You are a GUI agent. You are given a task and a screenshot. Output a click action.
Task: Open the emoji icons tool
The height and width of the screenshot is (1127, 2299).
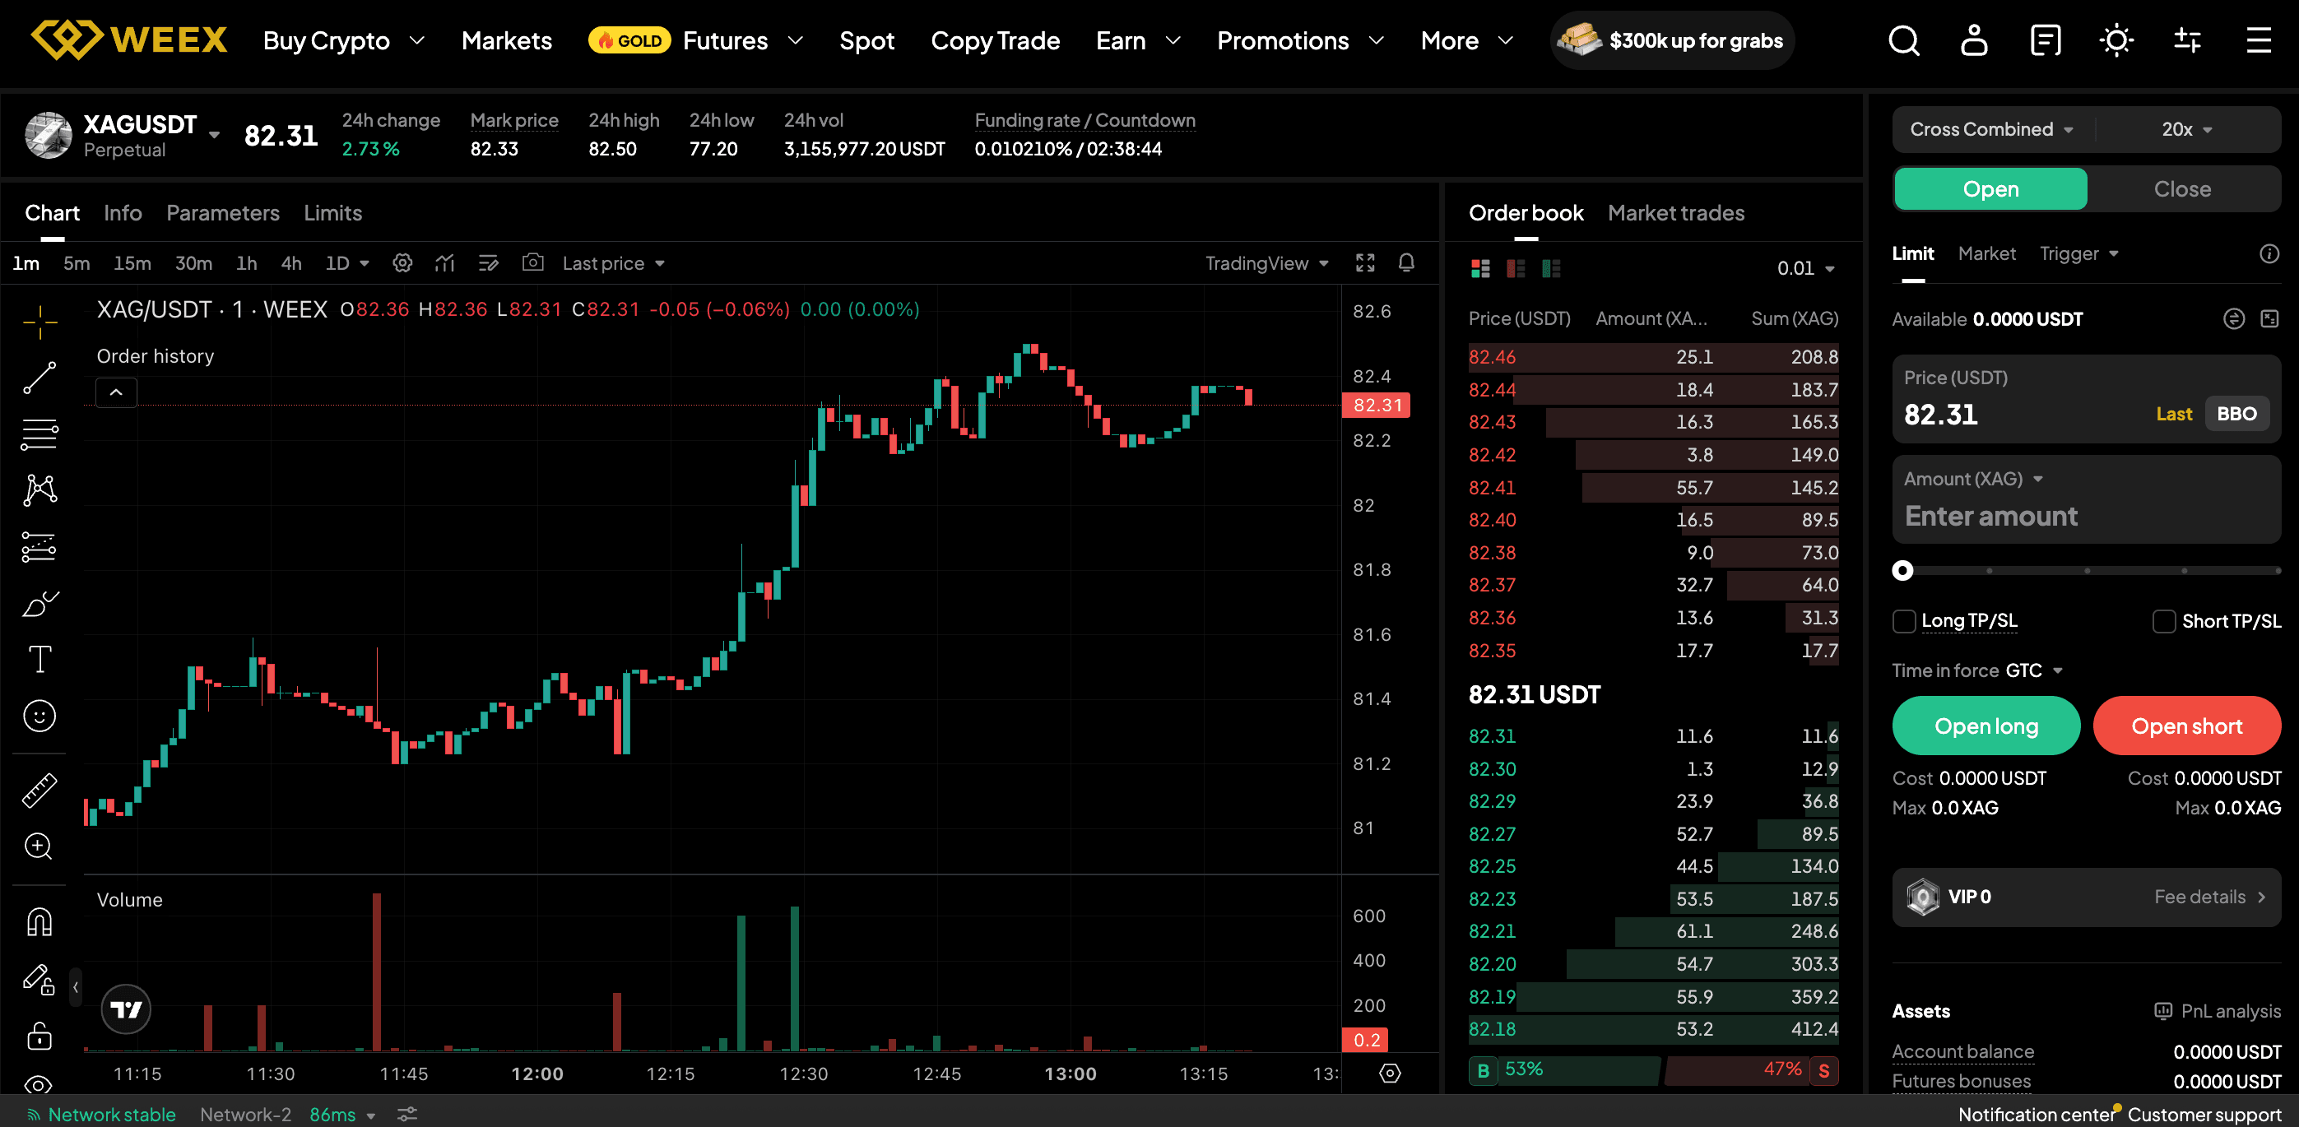[39, 716]
